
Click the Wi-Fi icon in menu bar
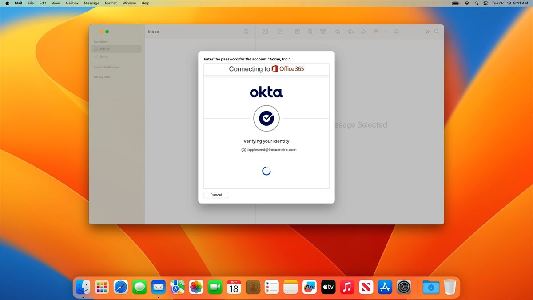click(x=467, y=3)
